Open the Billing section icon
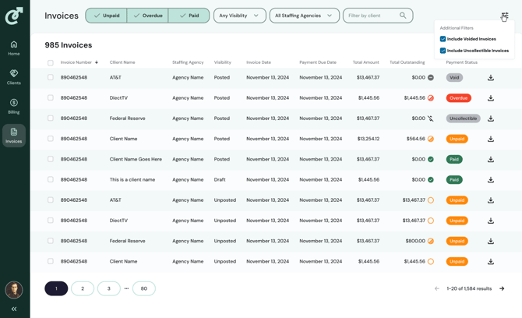Image resolution: width=522 pixels, height=318 pixels. click(x=14, y=106)
